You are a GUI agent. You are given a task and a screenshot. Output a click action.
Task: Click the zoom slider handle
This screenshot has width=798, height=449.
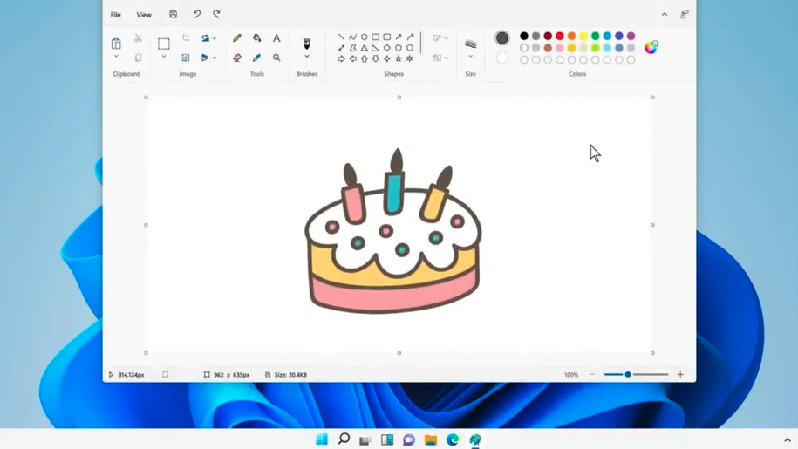tap(628, 375)
